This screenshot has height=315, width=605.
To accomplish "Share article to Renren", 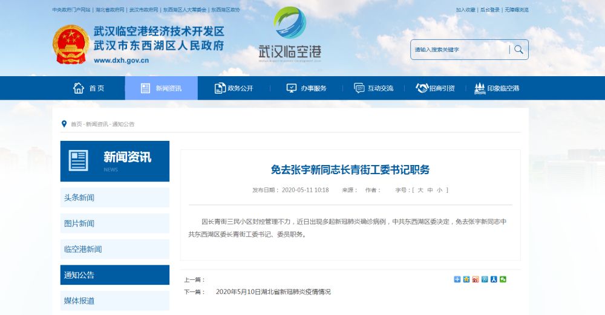I will coord(494,279).
